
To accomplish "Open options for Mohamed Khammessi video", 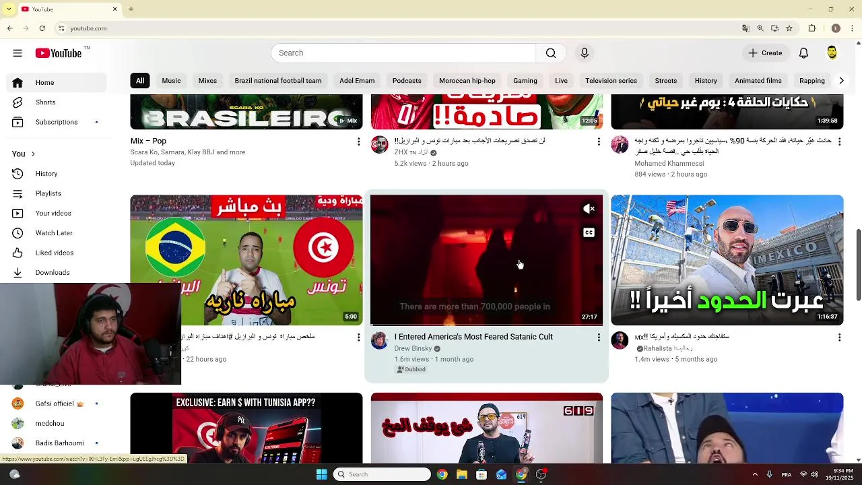I will [x=839, y=141].
